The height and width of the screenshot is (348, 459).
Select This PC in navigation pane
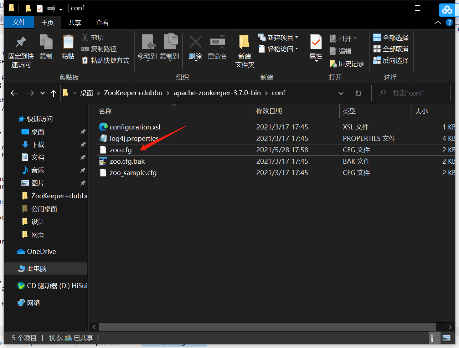tap(46, 268)
